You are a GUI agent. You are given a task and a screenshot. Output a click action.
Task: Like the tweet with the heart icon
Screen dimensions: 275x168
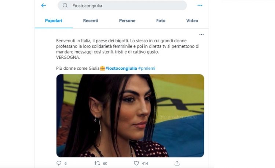(136, 163)
